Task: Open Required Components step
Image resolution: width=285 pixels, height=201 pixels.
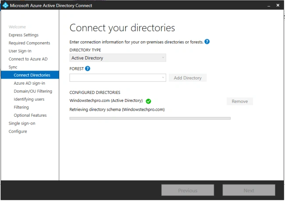Action: (29, 43)
